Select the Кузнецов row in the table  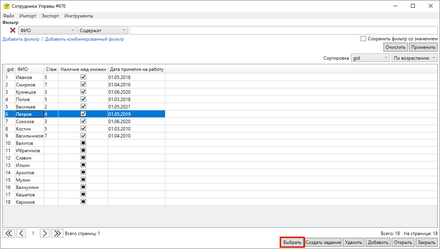click(x=26, y=92)
